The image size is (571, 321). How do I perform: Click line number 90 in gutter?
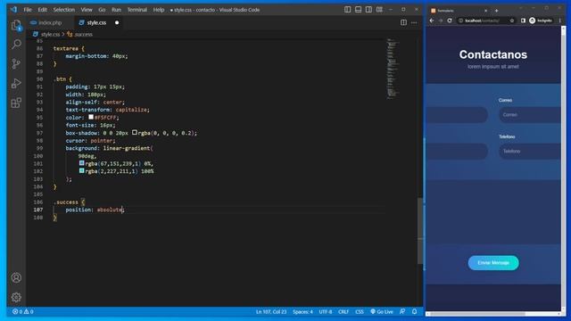39,79
